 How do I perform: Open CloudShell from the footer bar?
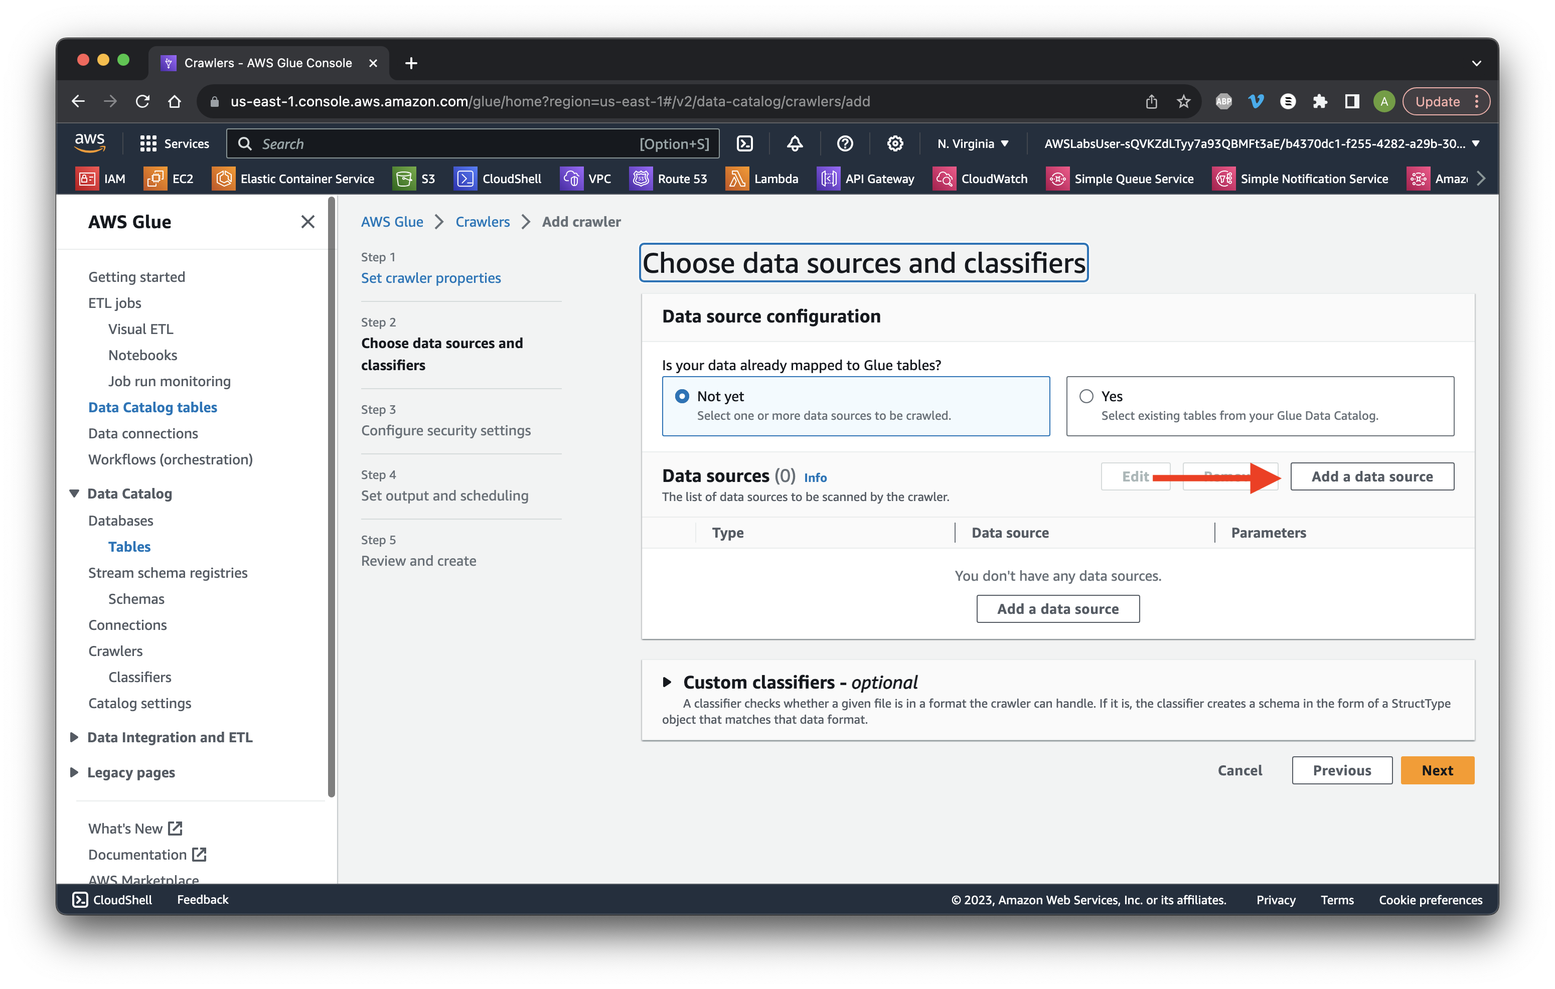(x=112, y=899)
